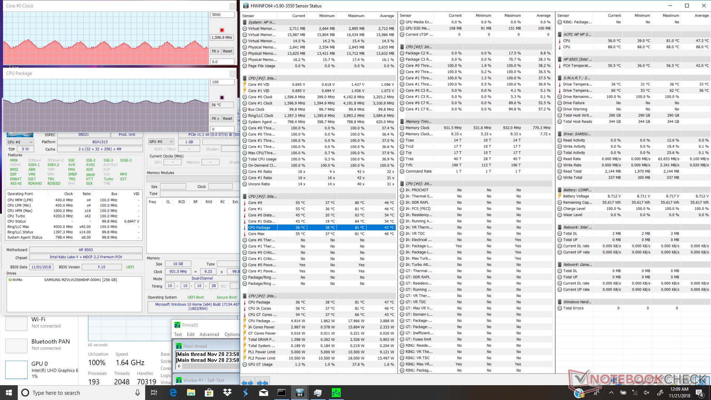The image size is (711, 400).
Task: Click Reset in the Core #0 Clock graph
Action: (228, 51)
